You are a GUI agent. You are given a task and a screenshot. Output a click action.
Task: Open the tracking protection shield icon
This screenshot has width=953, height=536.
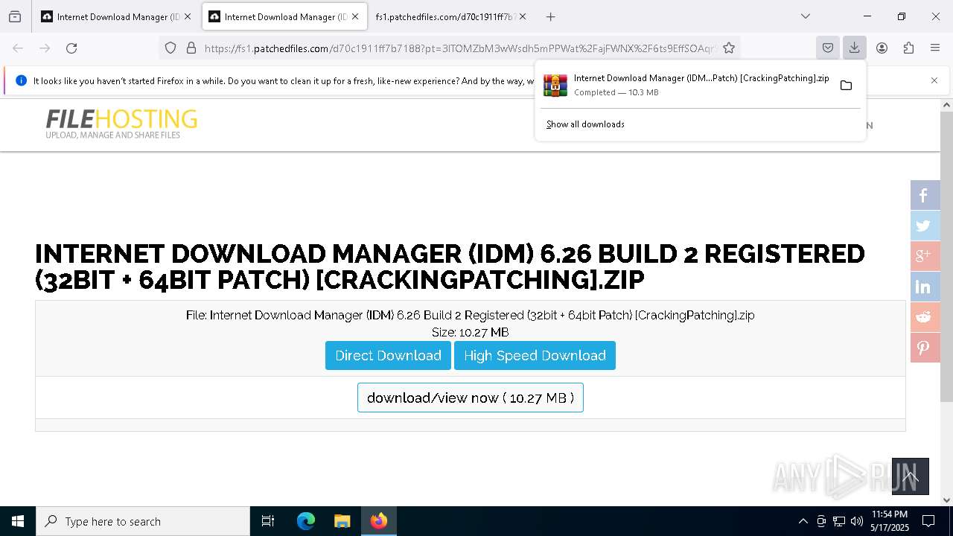[170, 48]
